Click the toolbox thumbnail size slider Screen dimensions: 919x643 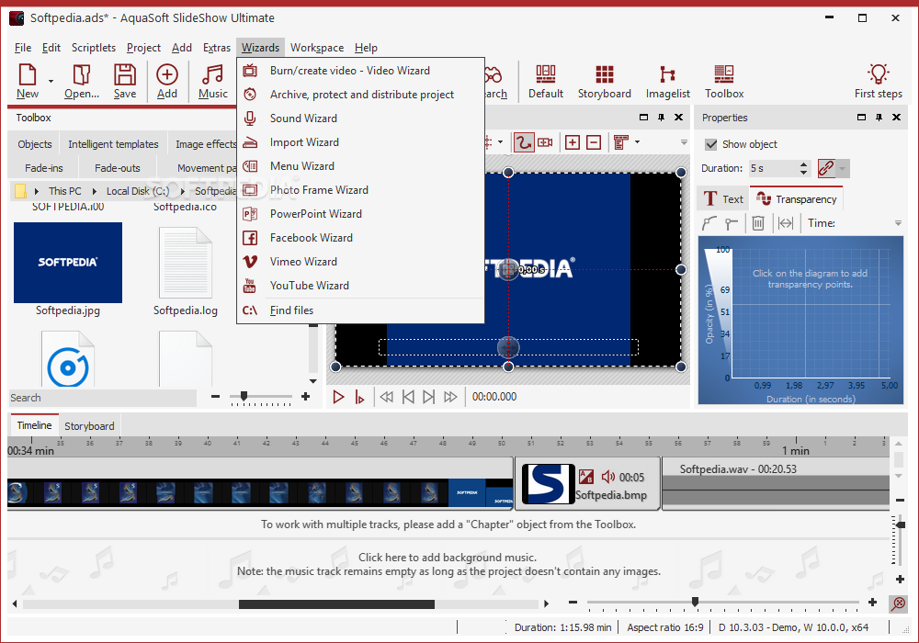point(244,397)
